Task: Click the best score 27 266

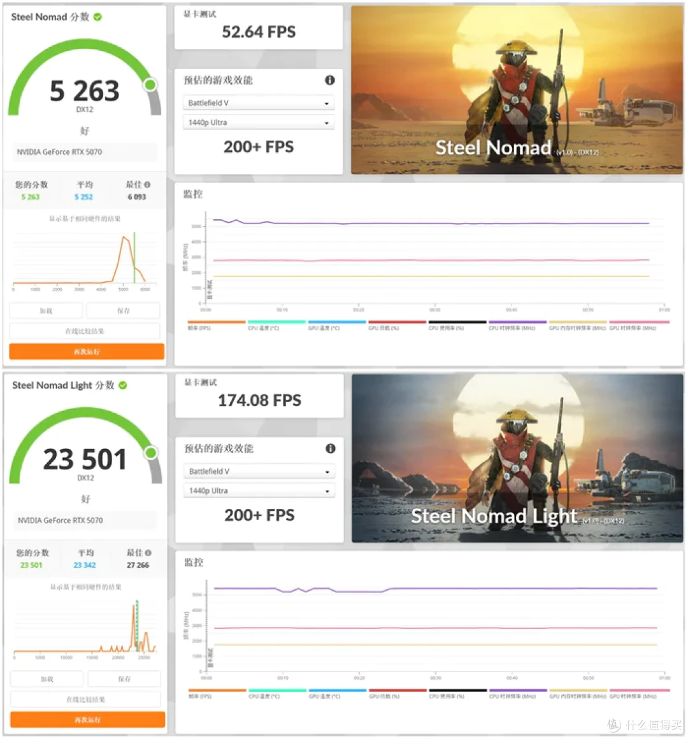Action: [x=138, y=565]
